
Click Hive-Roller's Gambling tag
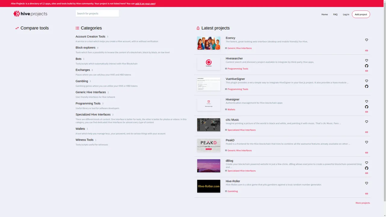[x=233, y=191]
